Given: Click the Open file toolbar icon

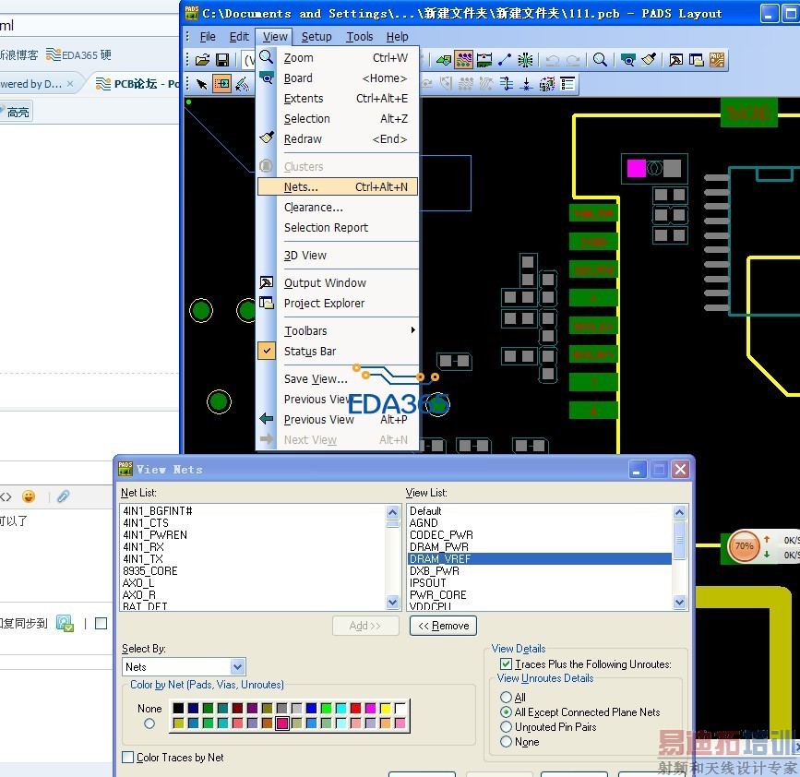Looking at the screenshot, I should click(203, 60).
